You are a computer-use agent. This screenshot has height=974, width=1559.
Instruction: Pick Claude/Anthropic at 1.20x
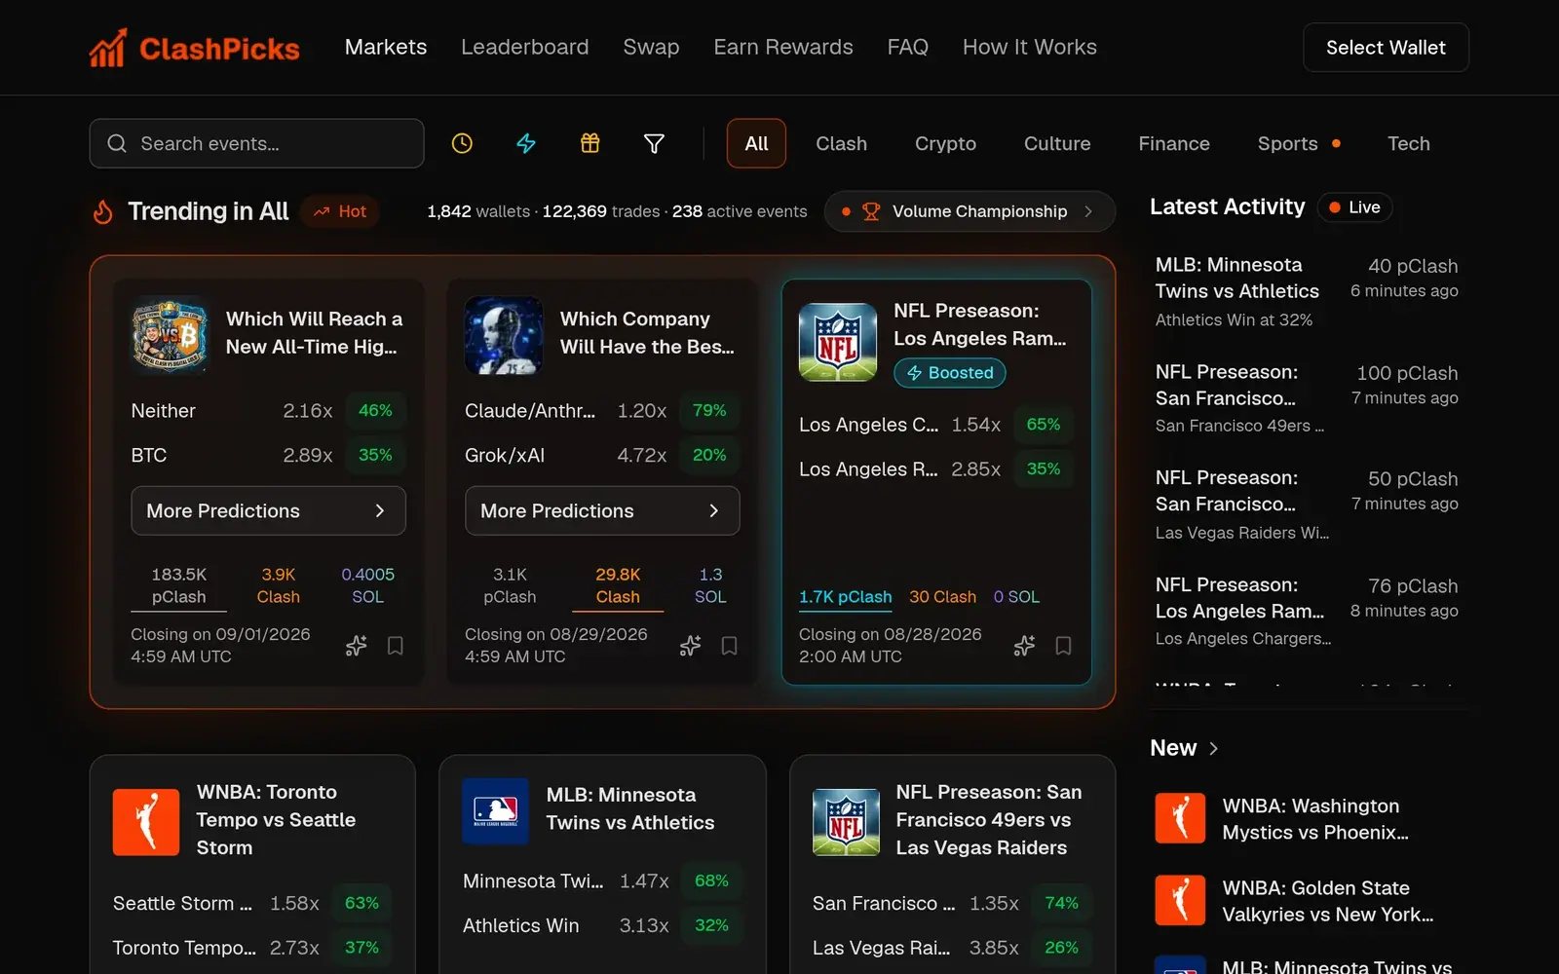coord(602,411)
